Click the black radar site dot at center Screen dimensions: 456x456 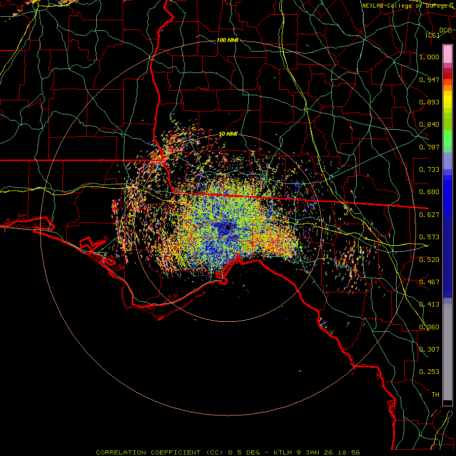(229, 227)
